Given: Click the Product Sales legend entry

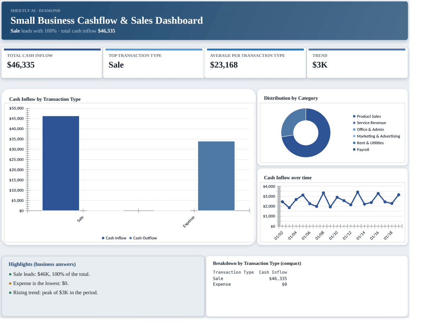Looking at the screenshot, I should [x=367, y=116].
